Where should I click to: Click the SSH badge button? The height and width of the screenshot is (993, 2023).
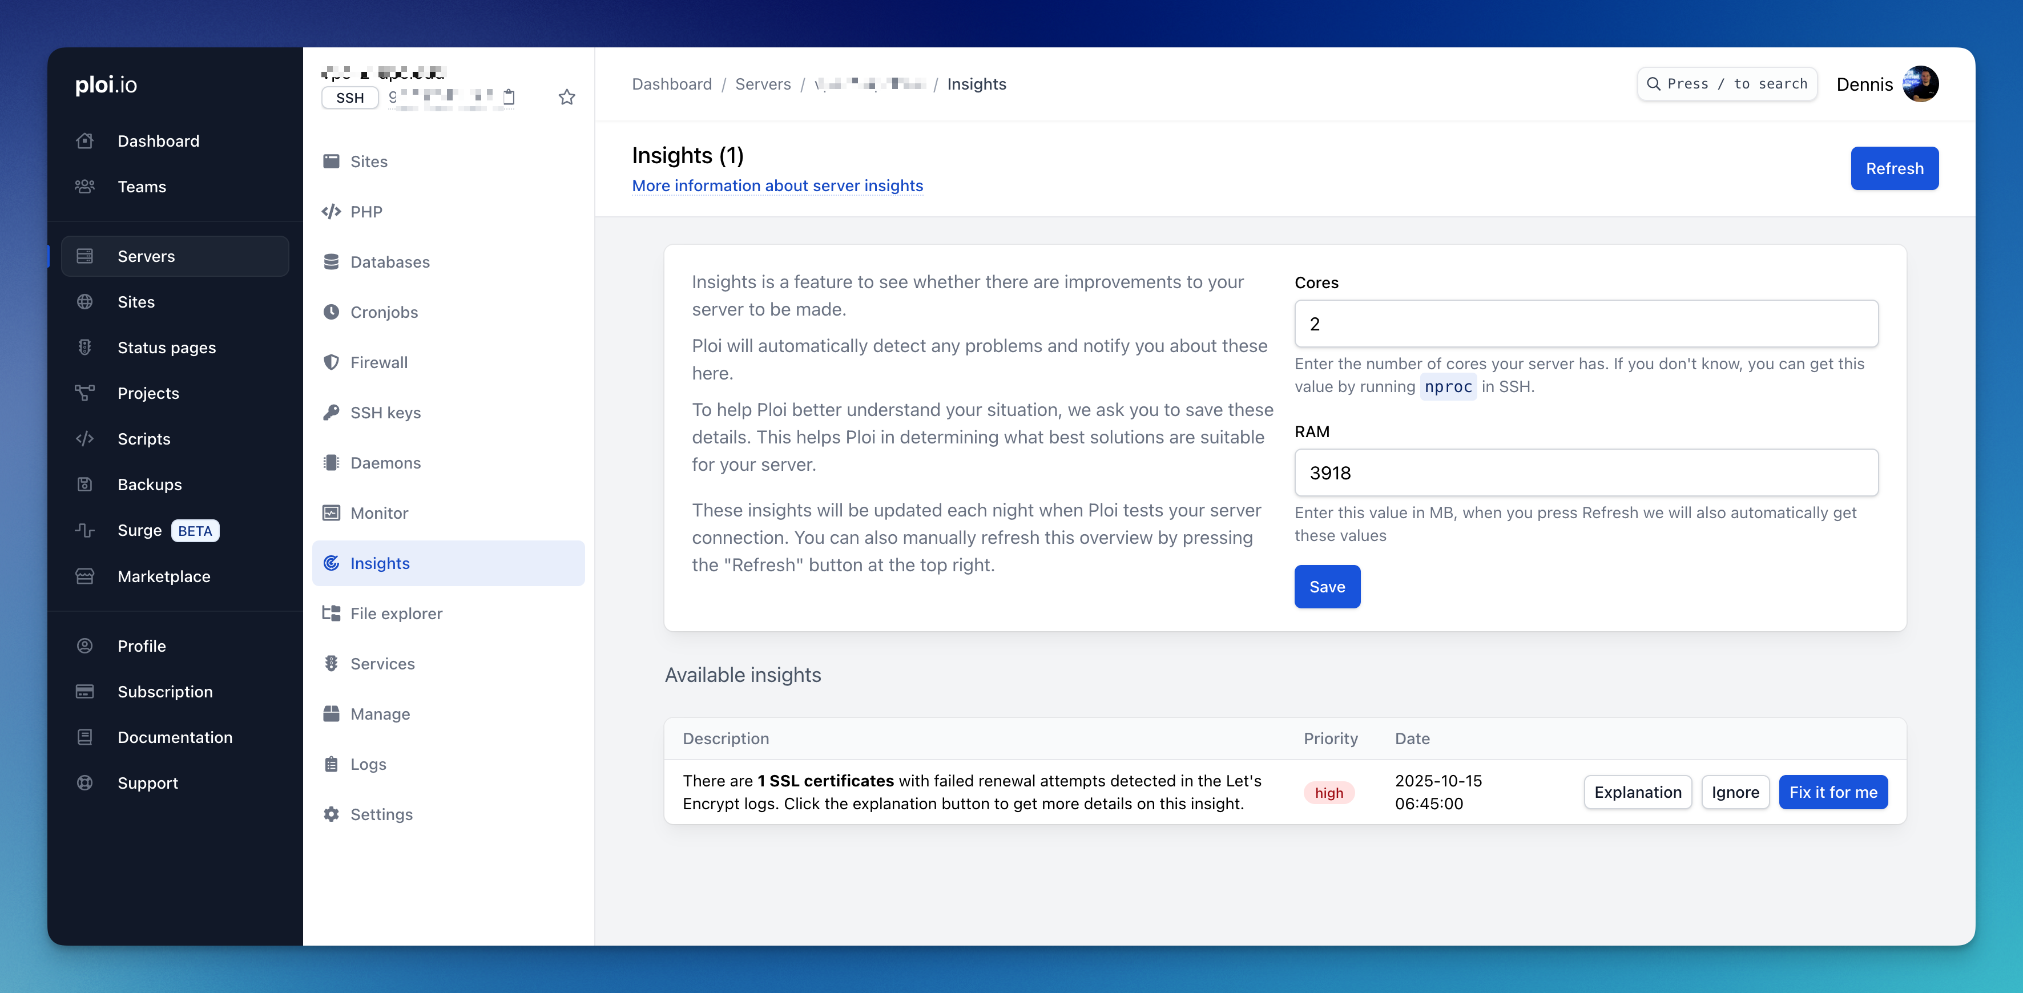(x=349, y=98)
